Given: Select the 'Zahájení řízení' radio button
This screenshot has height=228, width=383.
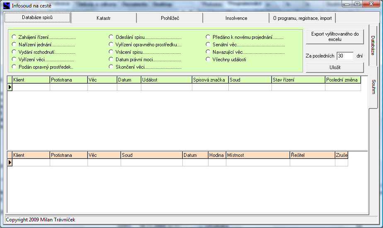Looking at the screenshot, I should click(x=15, y=37).
